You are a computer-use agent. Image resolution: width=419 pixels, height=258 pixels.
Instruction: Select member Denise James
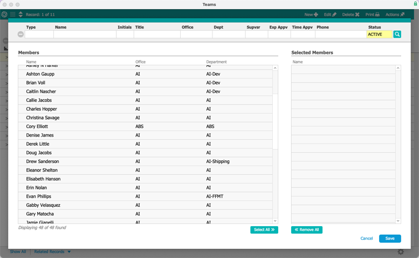(x=146, y=135)
